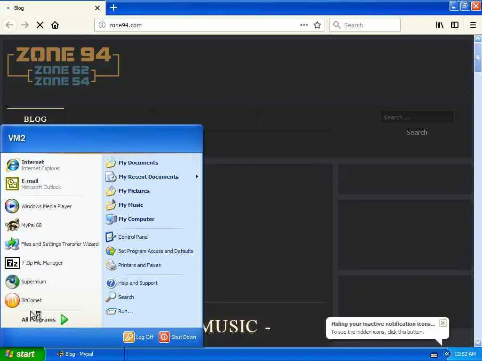Close the Blog tab
This screenshot has height=361, width=482.
point(97,8)
